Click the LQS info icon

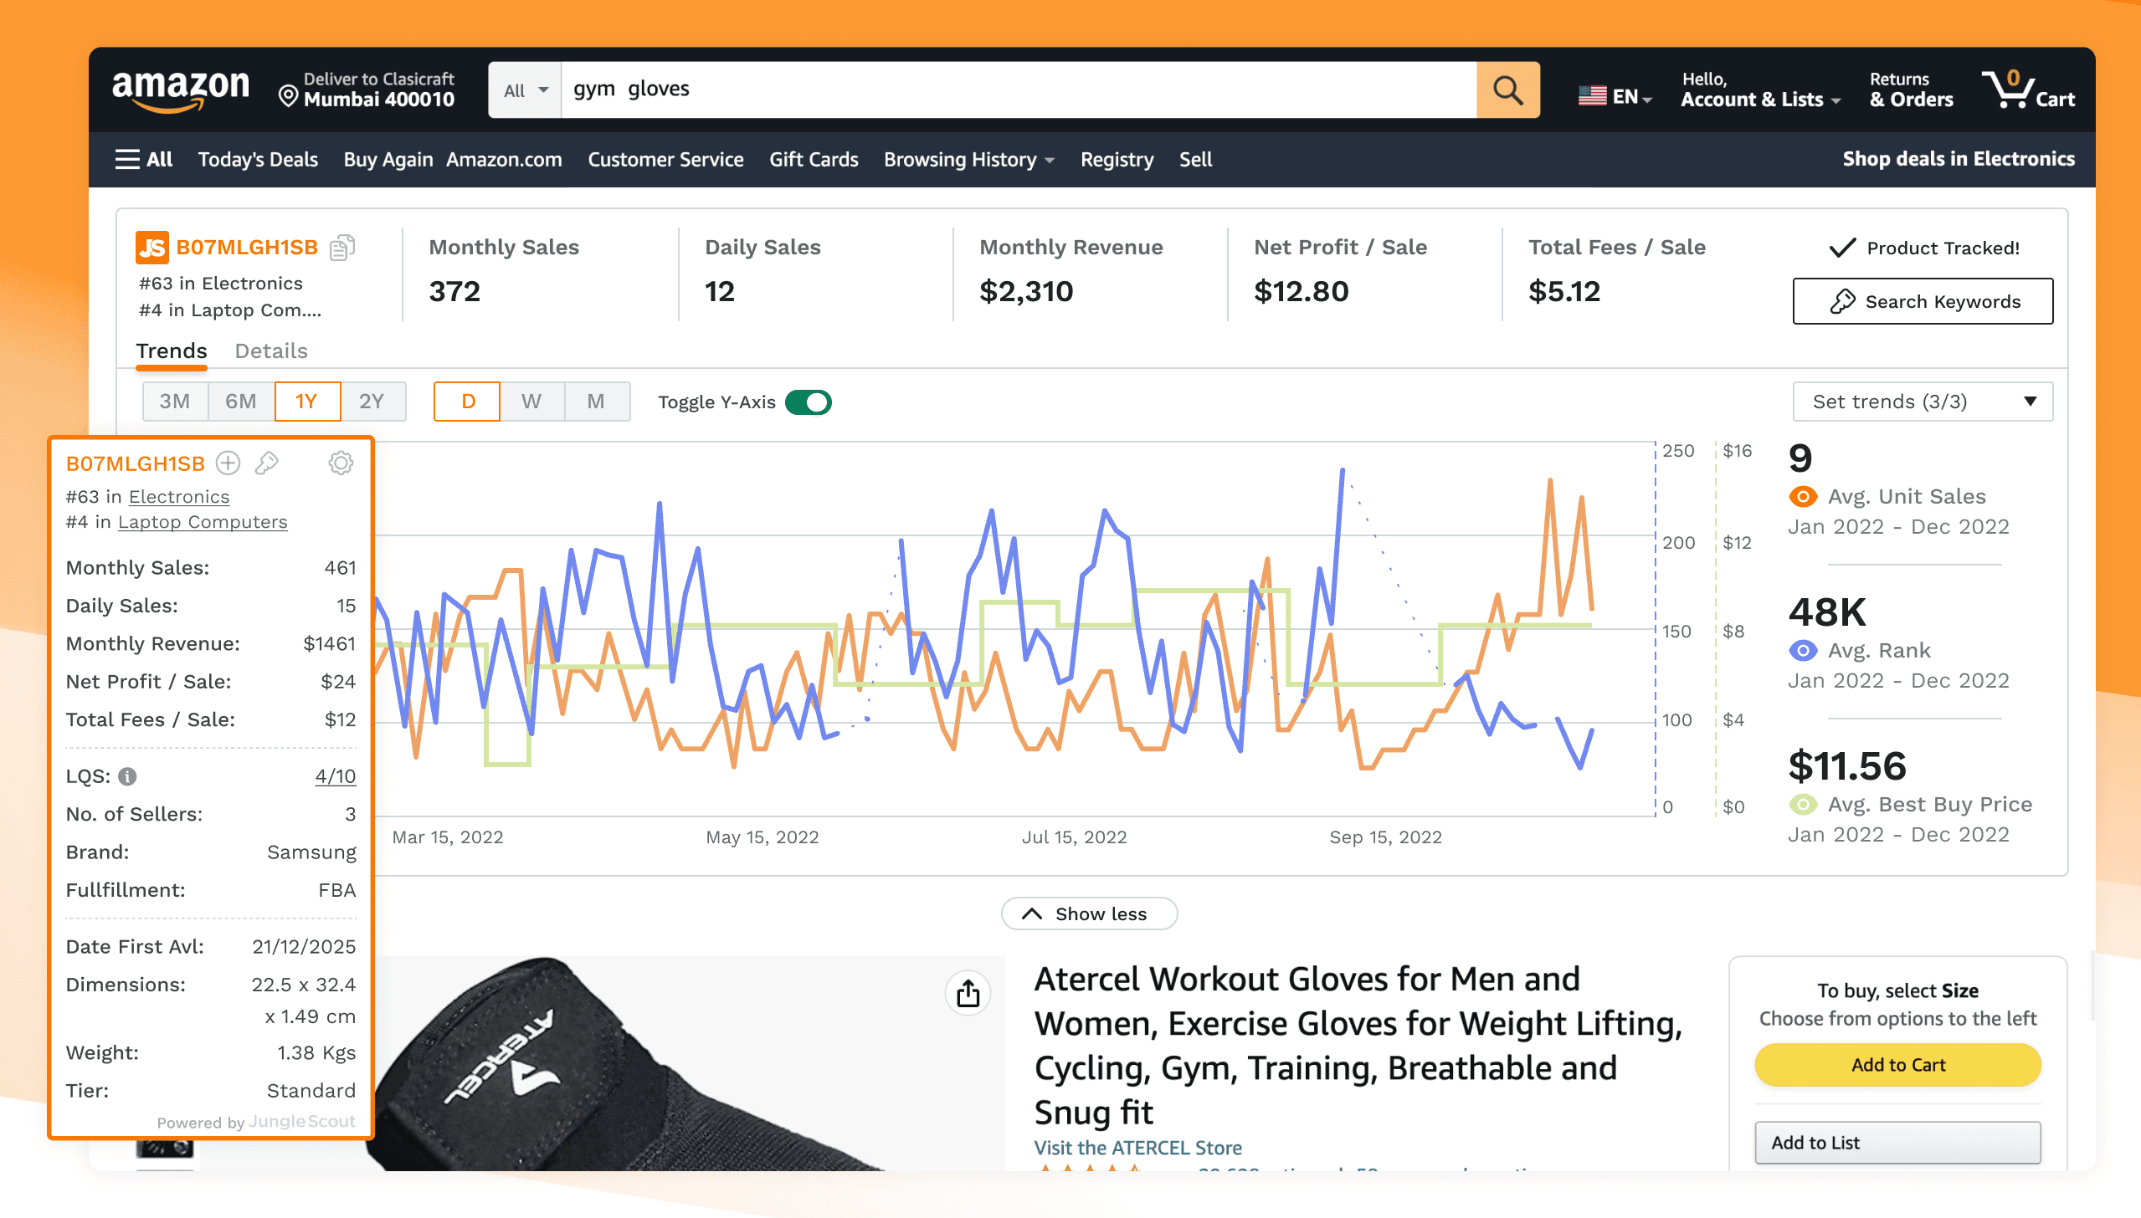coord(127,776)
